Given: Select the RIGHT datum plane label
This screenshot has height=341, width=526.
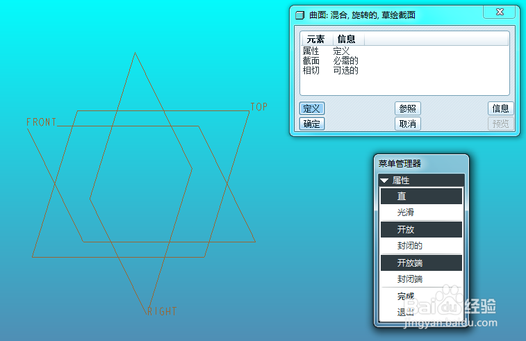Looking at the screenshot, I should [x=162, y=312].
